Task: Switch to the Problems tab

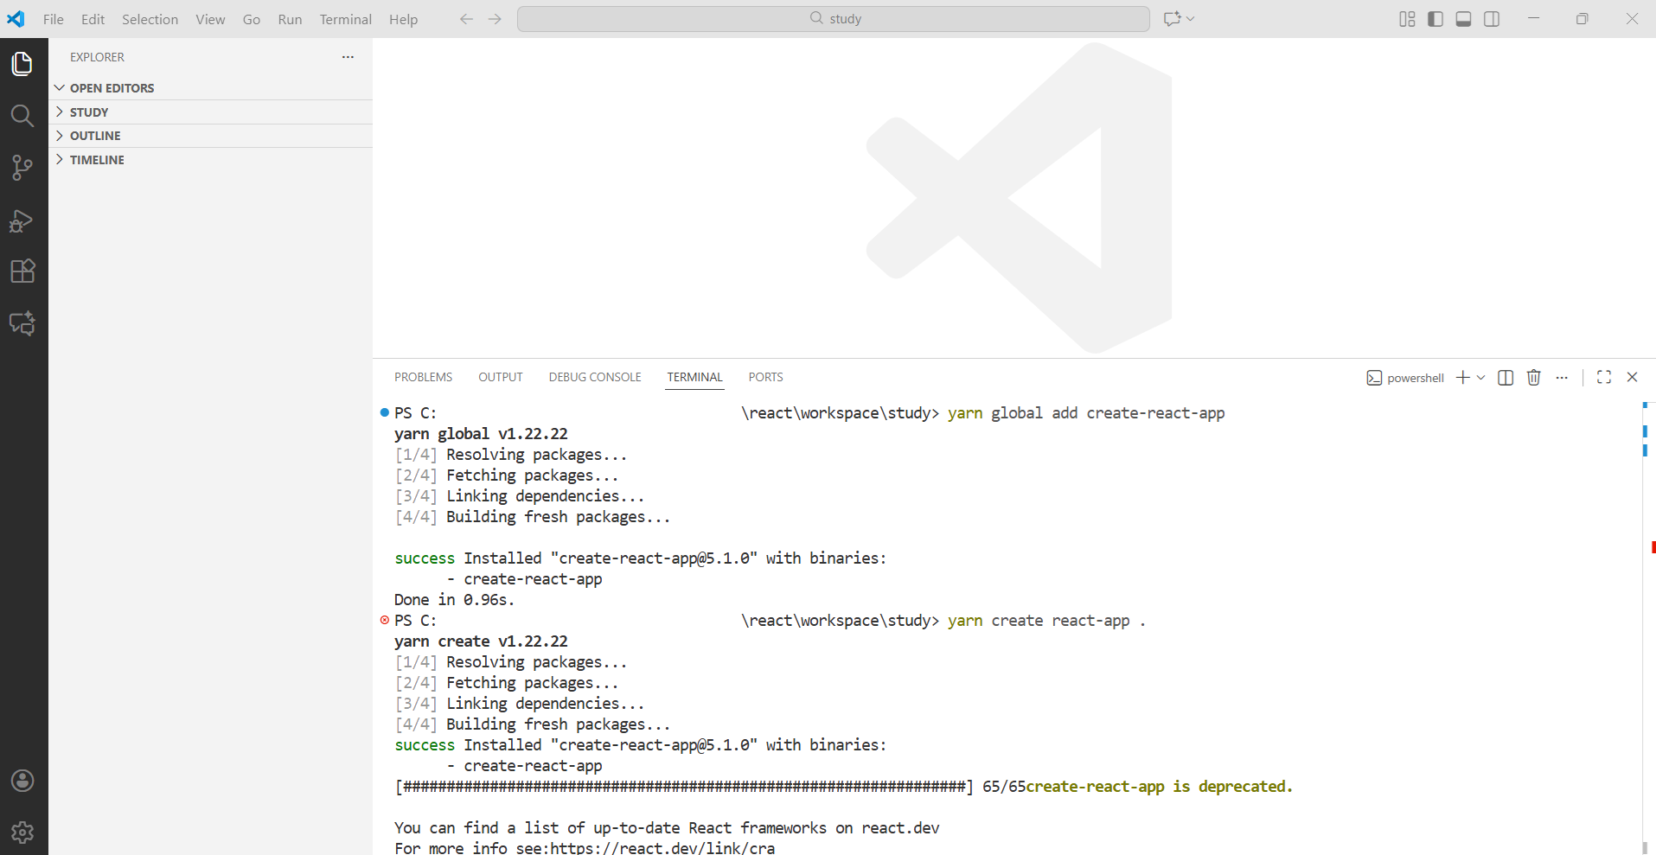Action: [x=423, y=377]
